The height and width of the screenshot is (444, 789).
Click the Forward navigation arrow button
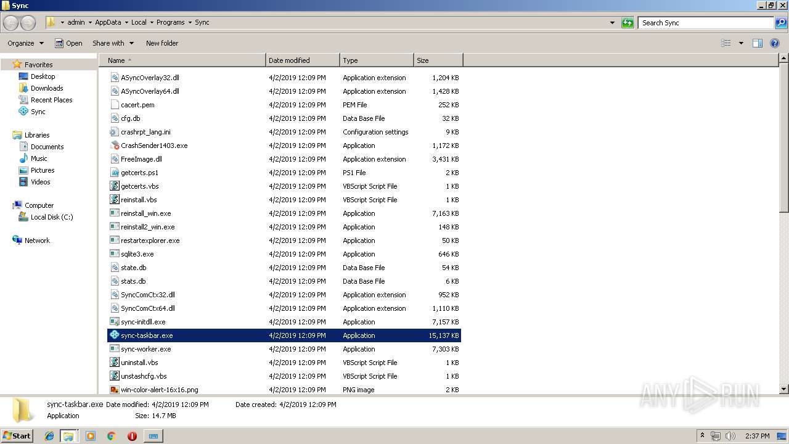[28, 23]
